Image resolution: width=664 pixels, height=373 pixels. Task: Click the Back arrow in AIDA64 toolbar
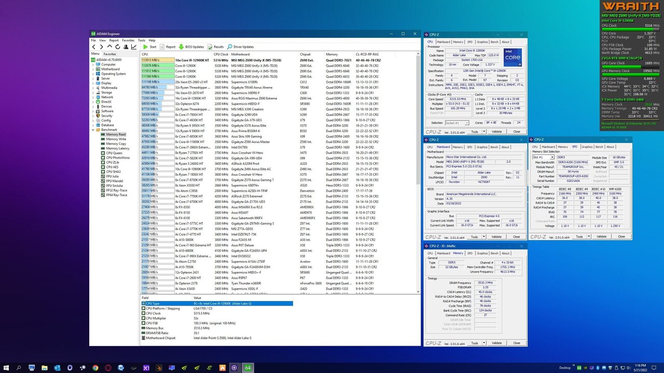(94, 47)
